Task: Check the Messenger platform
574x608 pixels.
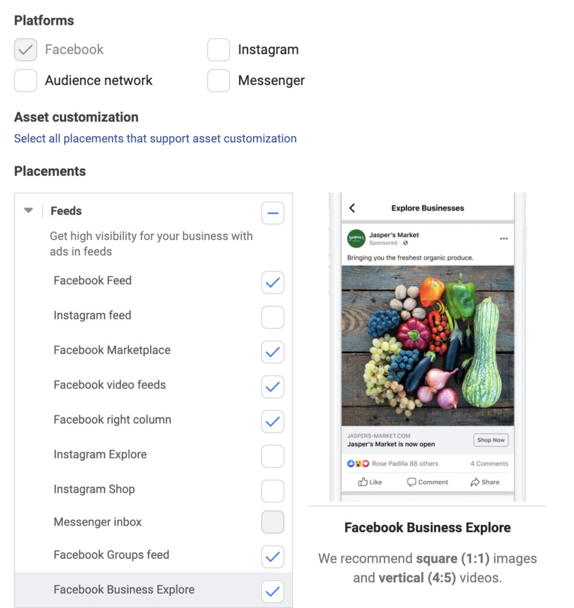Action: (x=218, y=80)
